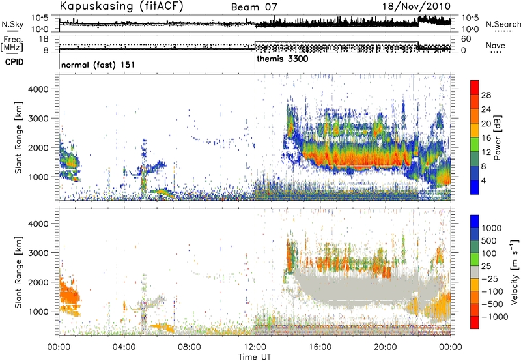Viewport: 521px width, 361px height.
Task: Click the 'N.Search' legend label
Action: pos(503,24)
